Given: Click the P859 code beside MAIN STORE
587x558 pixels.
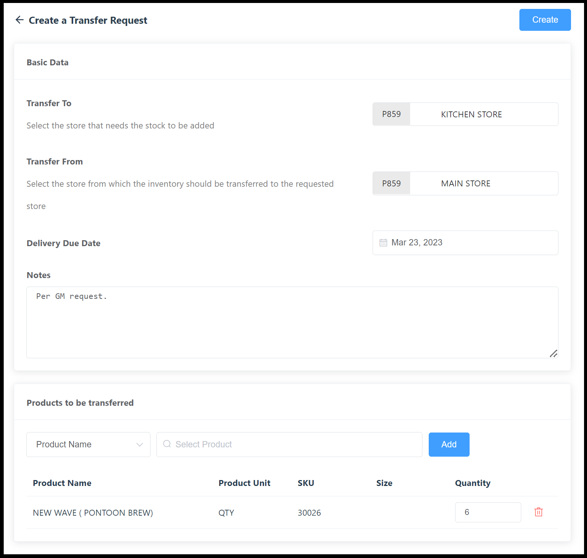Looking at the screenshot, I should (x=391, y=183).
